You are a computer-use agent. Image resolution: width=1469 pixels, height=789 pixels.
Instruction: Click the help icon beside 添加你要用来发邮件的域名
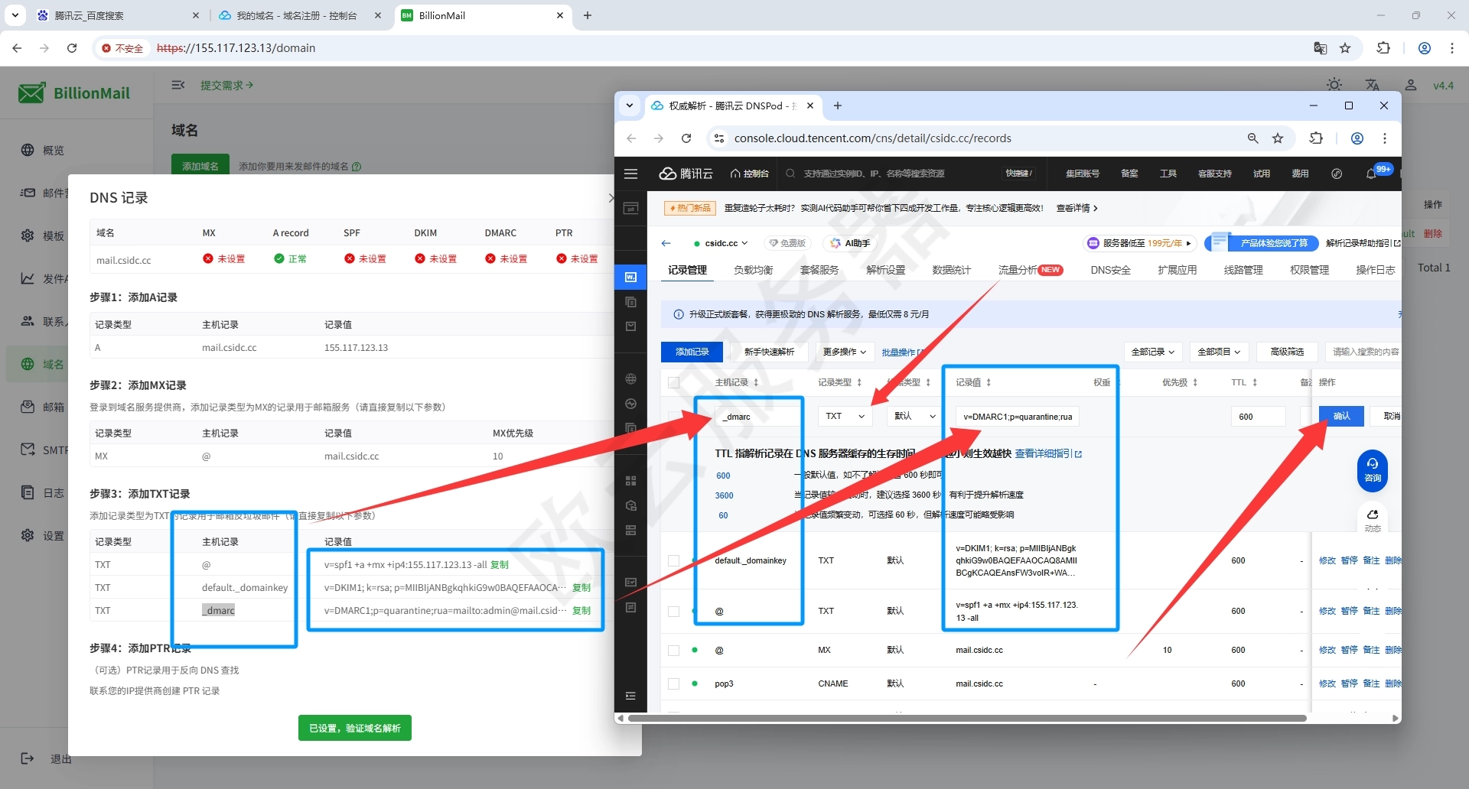[x=357, y=167]
